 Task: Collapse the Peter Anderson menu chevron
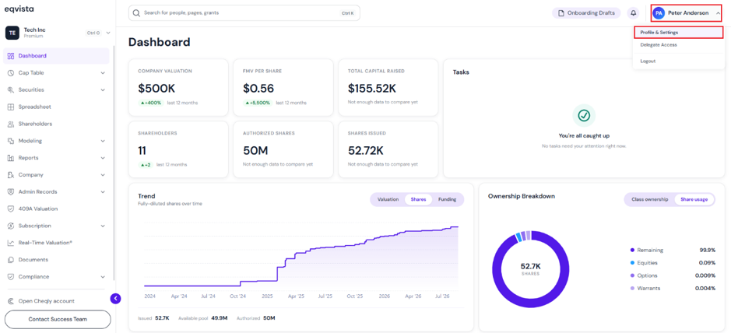(718, 13)
